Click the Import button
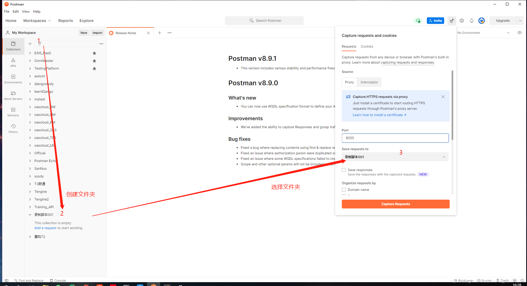Image resolution: width=527 pixels, height=286 pixels. tap(97, 33)
